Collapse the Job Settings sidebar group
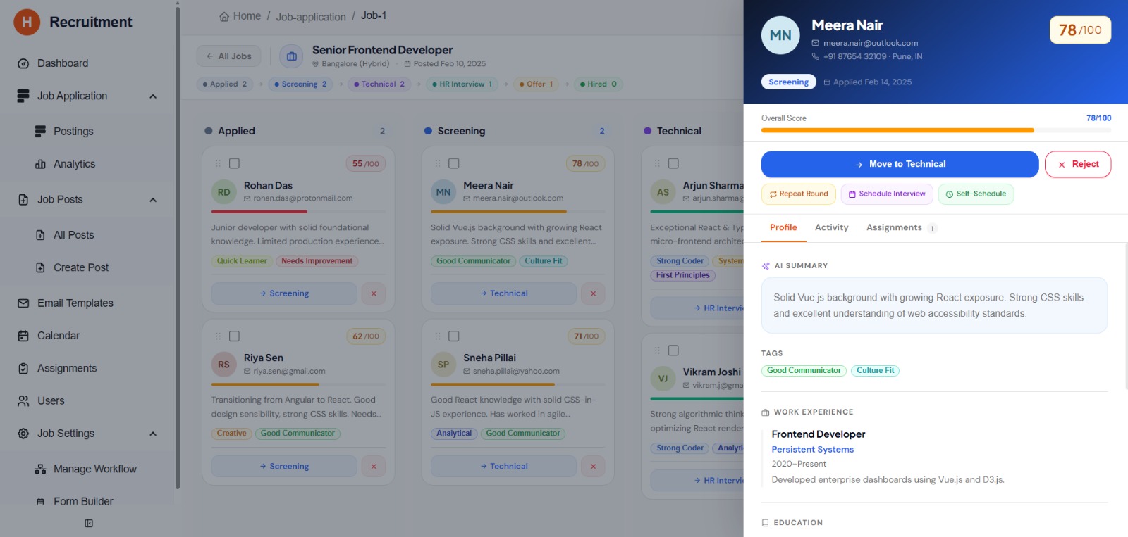1128x537 pixels. click(x=153, y=434)
